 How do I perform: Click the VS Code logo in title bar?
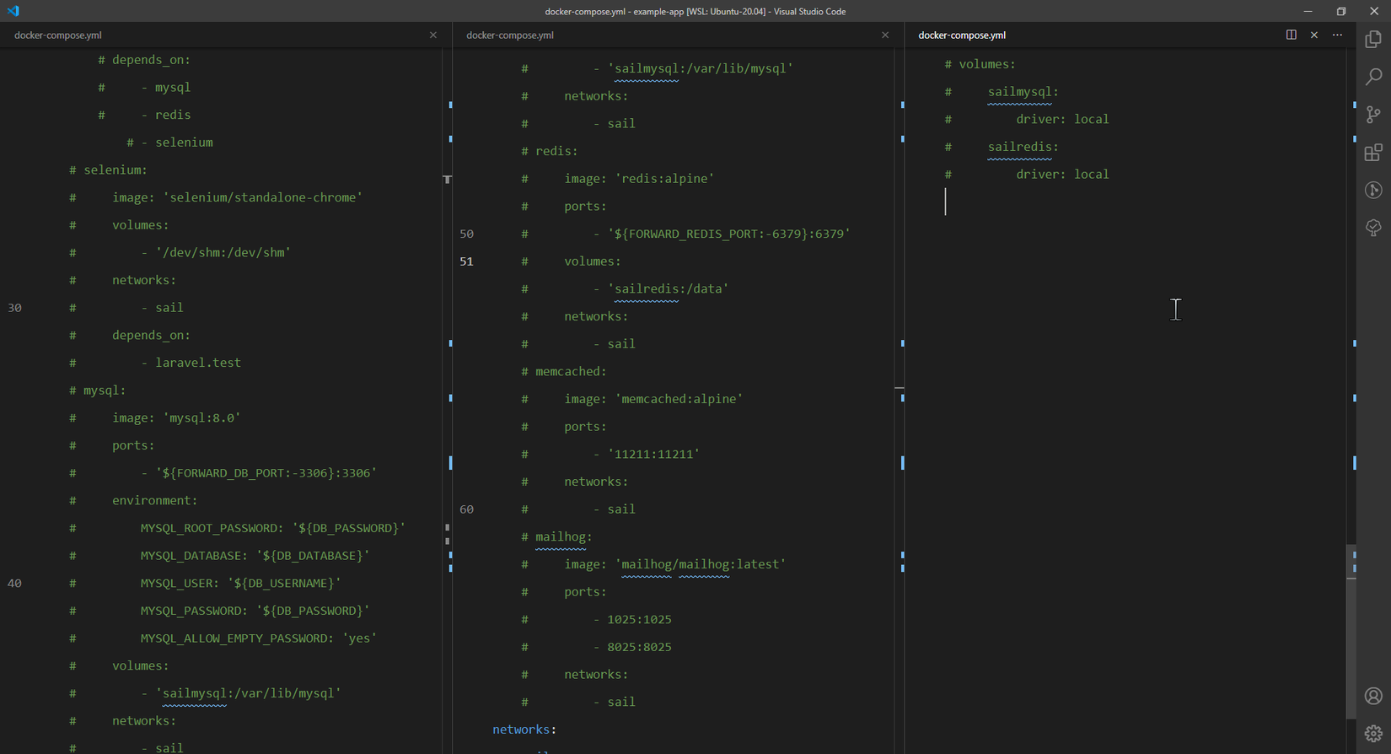click(x=13, y=11)
